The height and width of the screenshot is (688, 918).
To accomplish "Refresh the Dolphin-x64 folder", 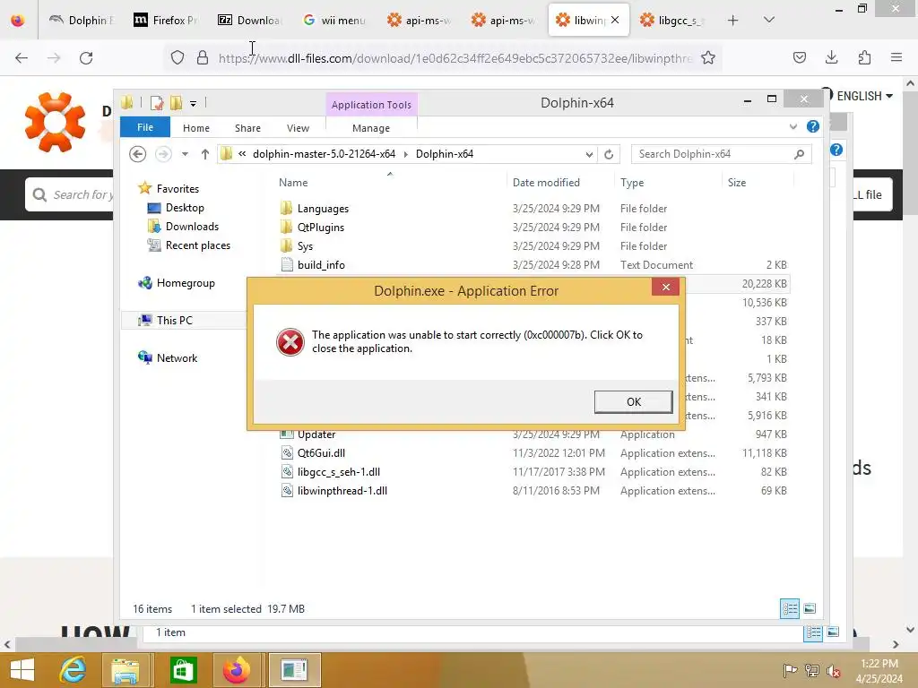I will pyautogui.click(x=609, y=154).
